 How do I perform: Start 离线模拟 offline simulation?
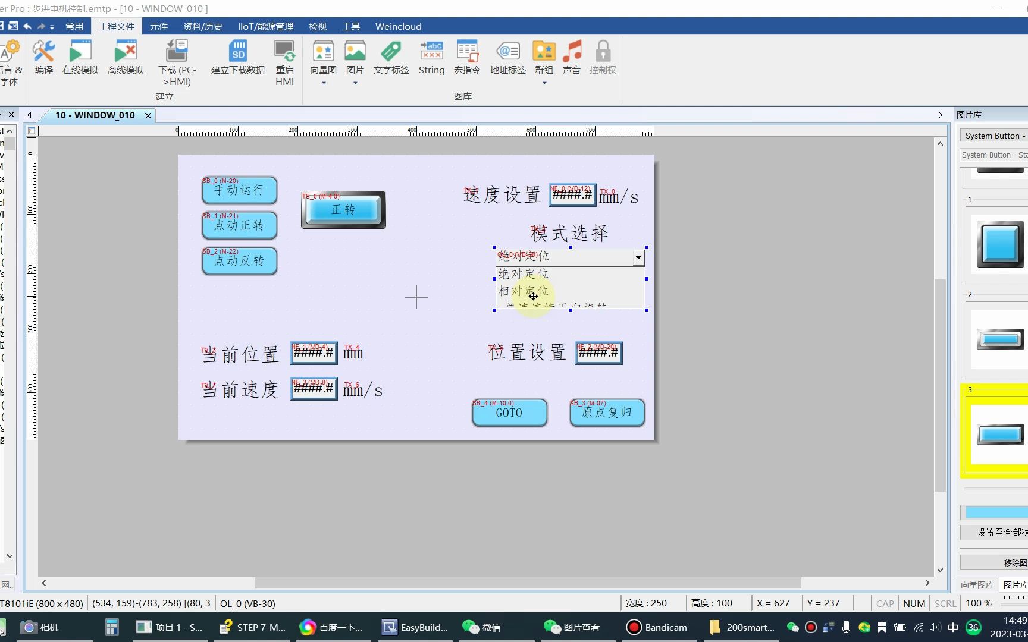(x=126, y=57)
